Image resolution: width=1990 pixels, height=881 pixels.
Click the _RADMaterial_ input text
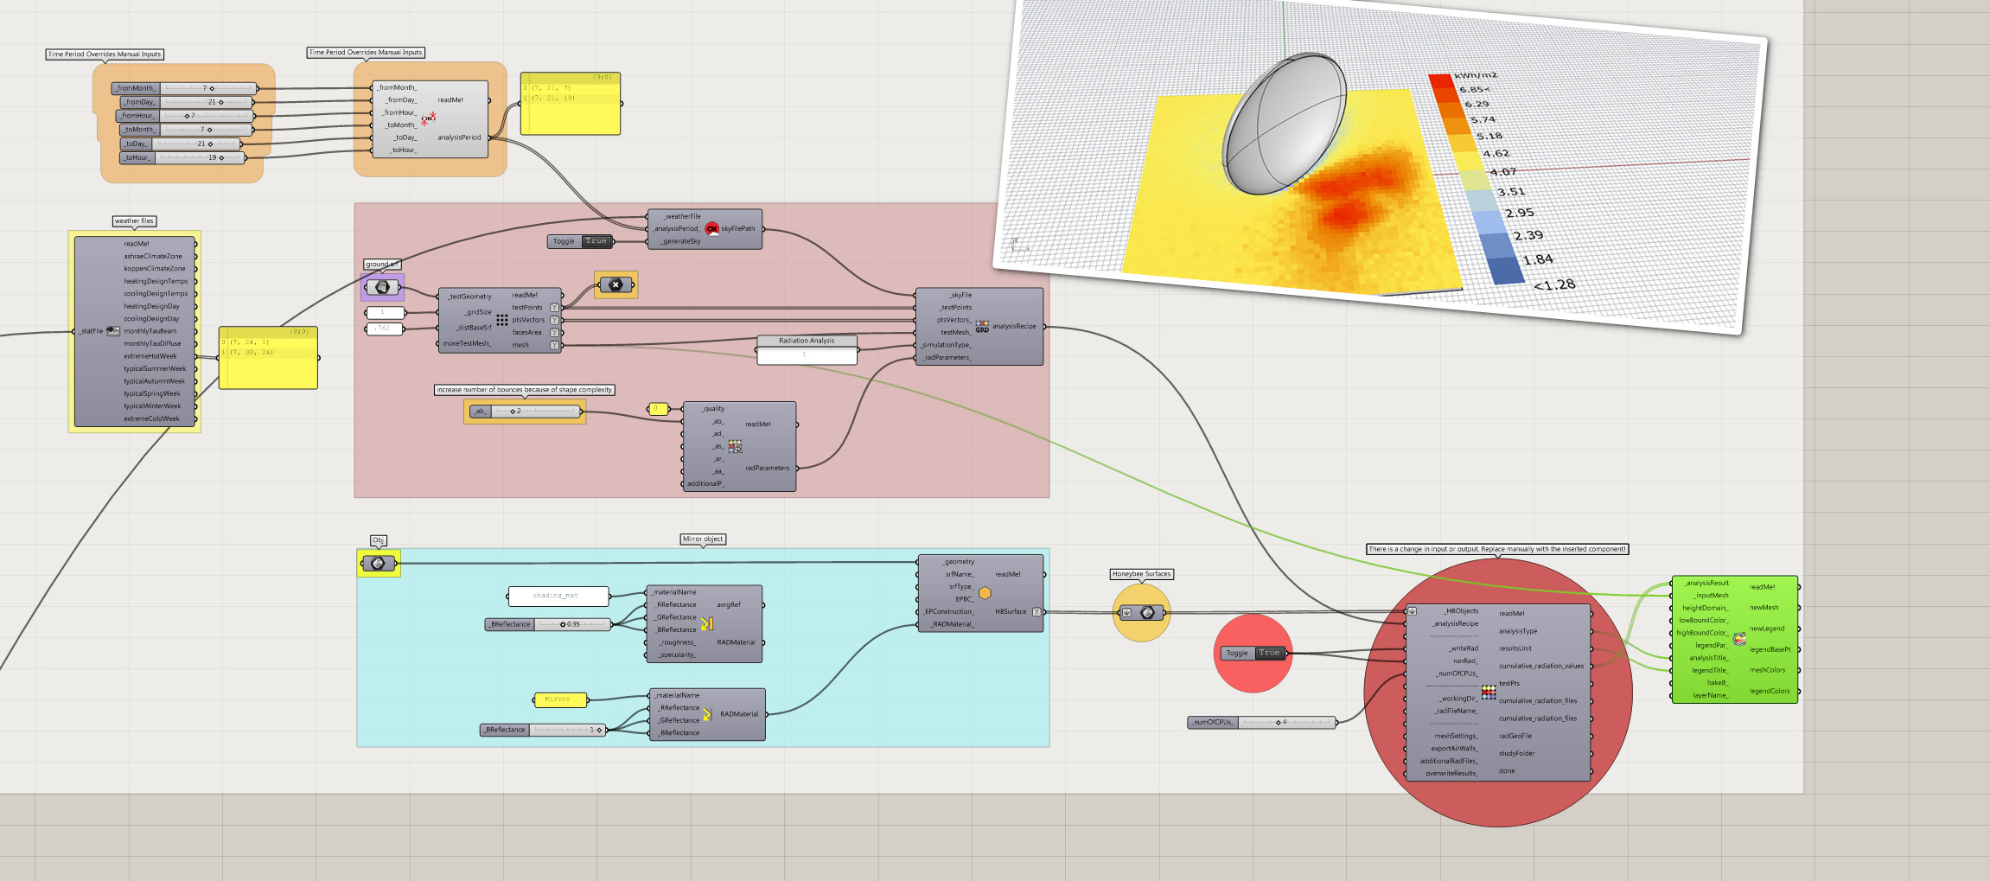pyautogui.click(x=952, y=624)
